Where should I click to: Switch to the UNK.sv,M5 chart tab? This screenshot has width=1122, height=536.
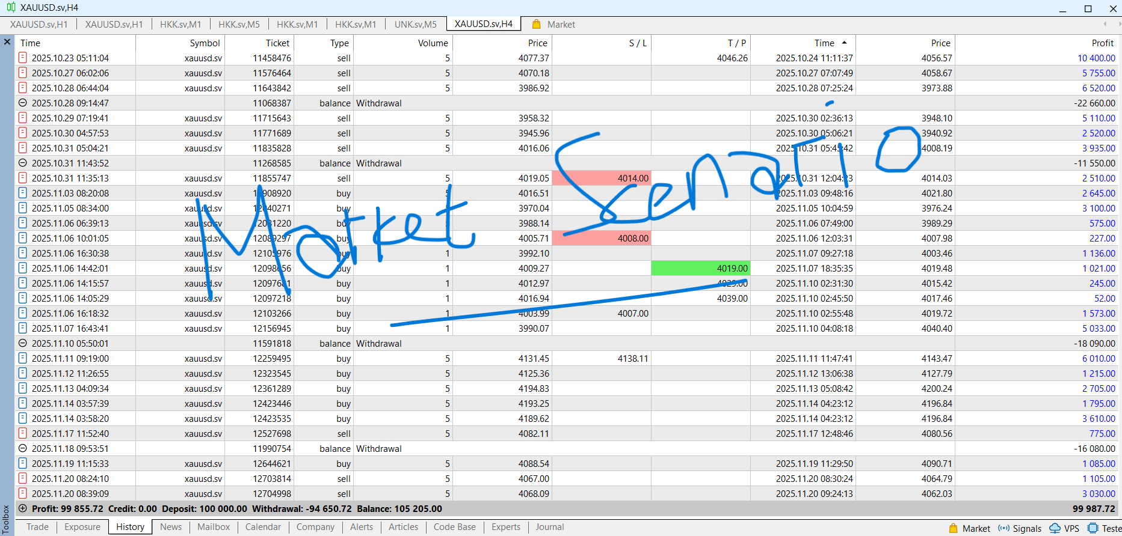coord(416,24)
